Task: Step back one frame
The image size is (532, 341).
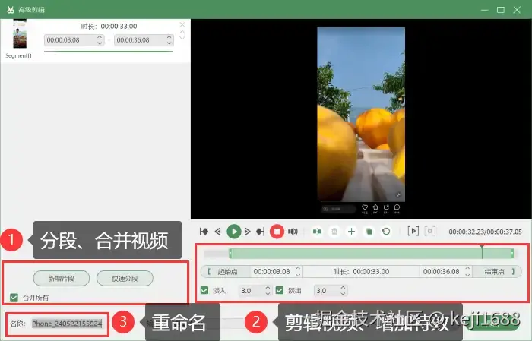Action: click(x=218, y=232)
